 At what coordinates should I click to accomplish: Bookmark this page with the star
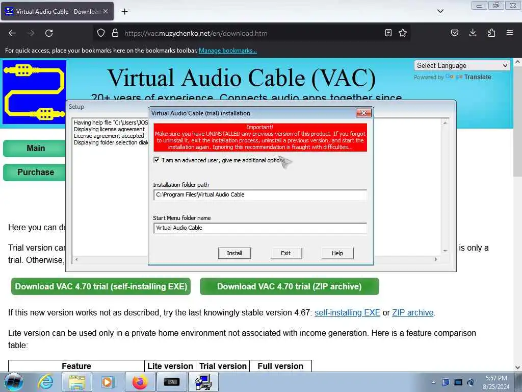403,33
